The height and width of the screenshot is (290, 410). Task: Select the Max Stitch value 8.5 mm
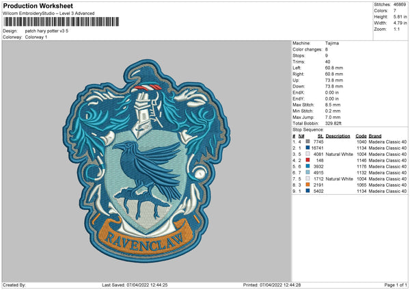(333, 105)
